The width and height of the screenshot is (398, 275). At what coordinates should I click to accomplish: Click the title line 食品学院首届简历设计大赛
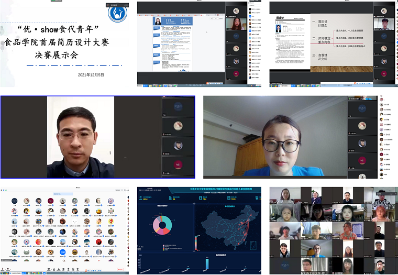(x=57, y=42)
